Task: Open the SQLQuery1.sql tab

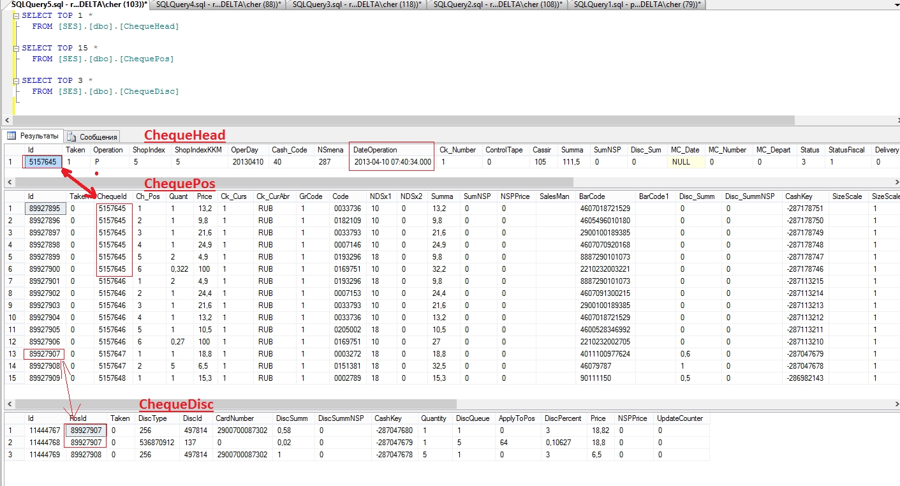Action: [633, 4]
